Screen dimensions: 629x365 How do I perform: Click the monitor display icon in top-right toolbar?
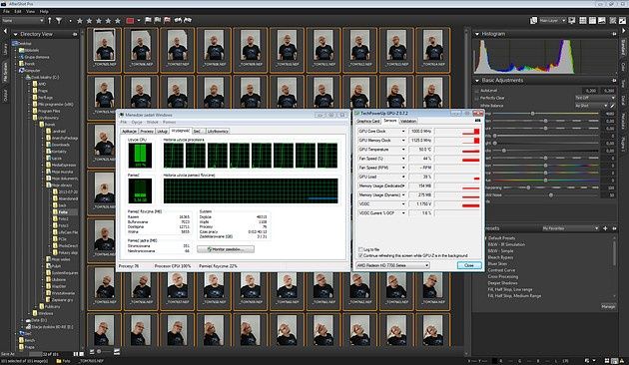pyautogui.click(x=572, y=20)
